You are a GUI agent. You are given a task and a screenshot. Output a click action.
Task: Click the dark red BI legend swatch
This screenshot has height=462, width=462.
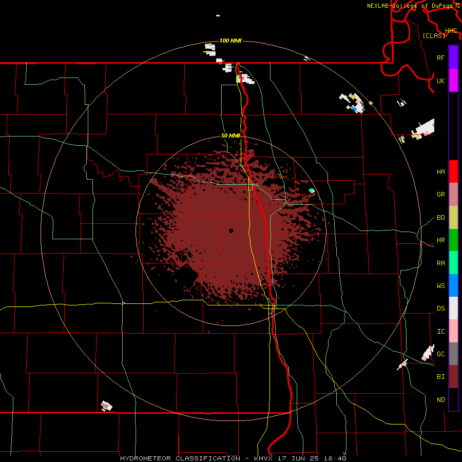tap(453, 377)
